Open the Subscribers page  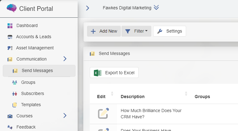32,93
